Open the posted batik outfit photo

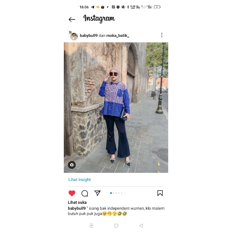click(x=116, y=108)
